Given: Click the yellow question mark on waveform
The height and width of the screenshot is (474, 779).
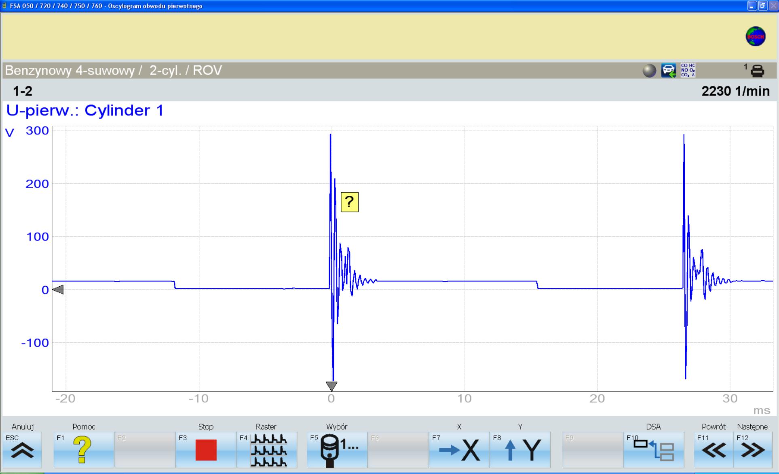Looking at the screenshot, I should click(349, 202).
